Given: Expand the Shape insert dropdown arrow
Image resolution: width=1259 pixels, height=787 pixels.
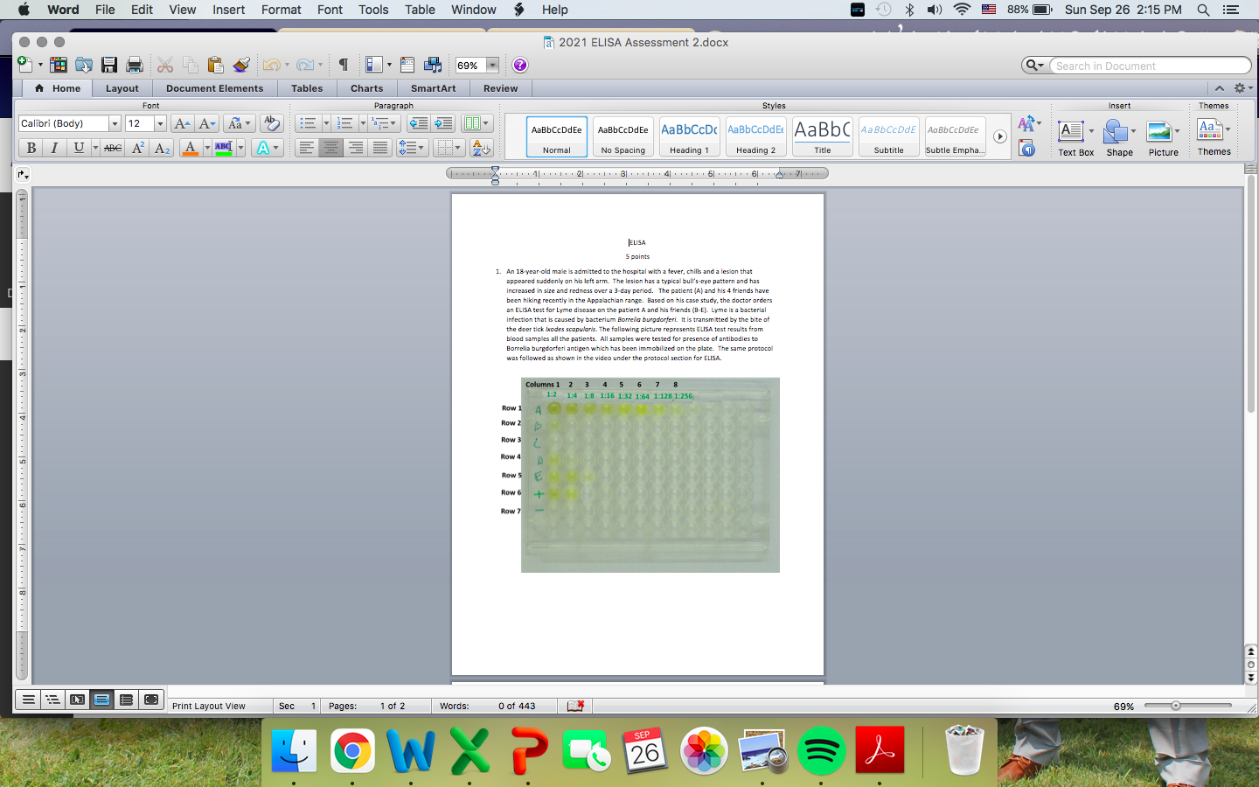Looking at the screenshot, I should click(x=1134, y=131).
